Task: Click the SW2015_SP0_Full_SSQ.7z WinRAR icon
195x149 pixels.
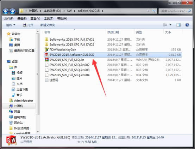Action: (x=46, y=60)
